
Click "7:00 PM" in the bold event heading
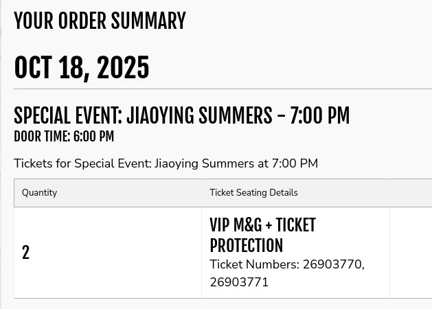[319, 116]
